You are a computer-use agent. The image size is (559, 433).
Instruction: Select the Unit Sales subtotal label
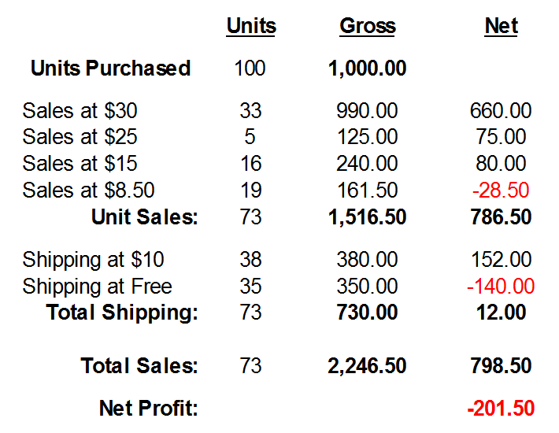point(145,216)
